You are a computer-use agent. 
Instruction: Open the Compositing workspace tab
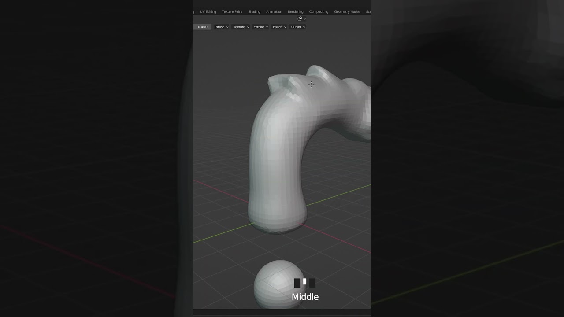point(319,12)
